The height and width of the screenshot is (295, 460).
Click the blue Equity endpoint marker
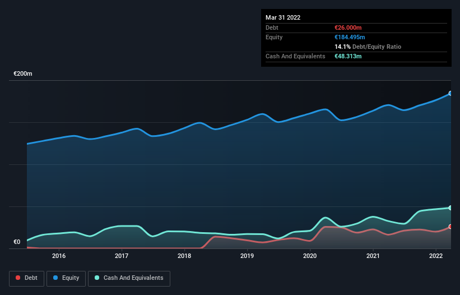point(450,93)
